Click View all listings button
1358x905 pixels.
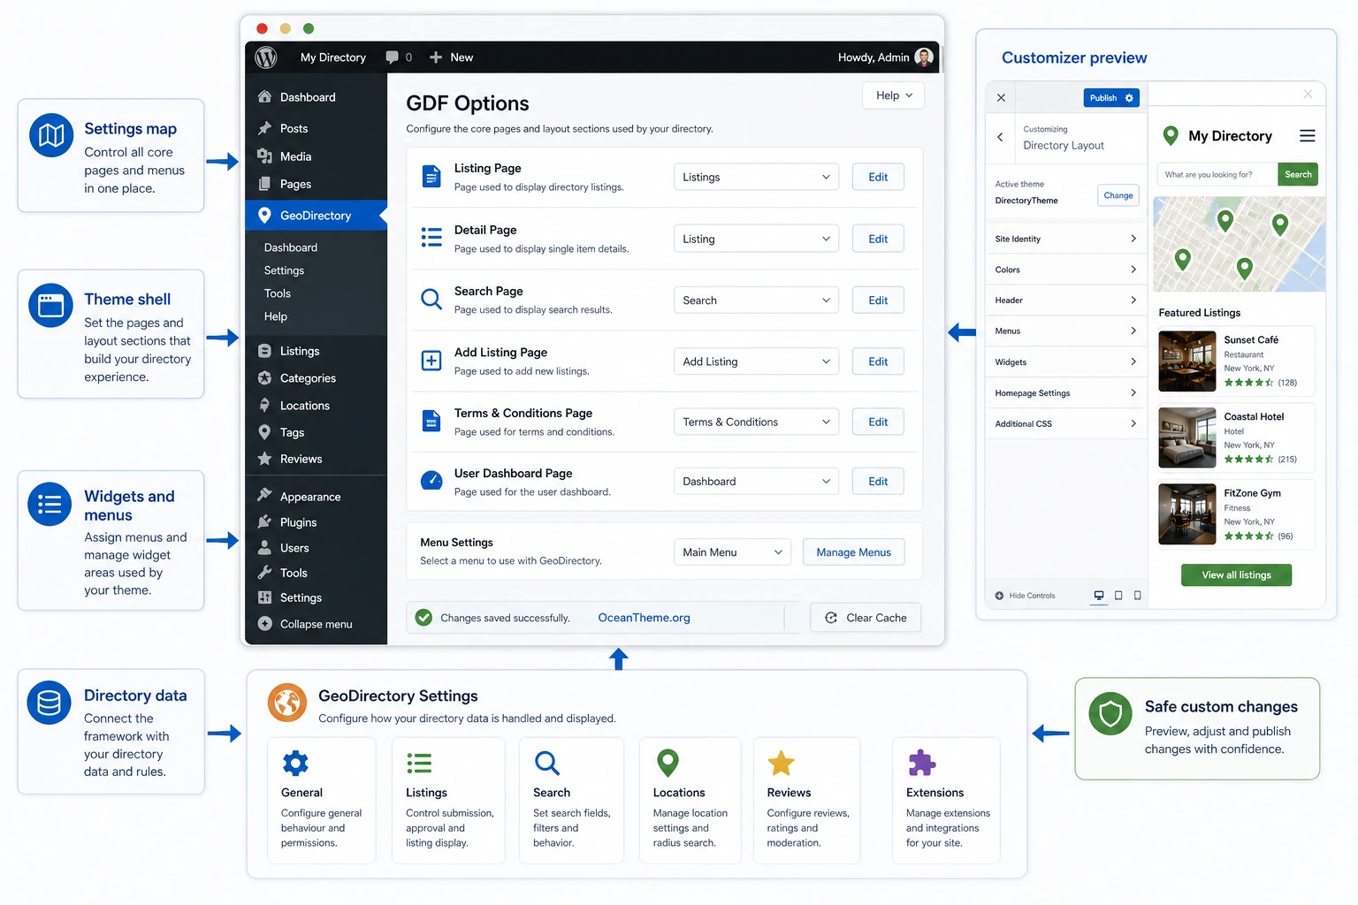[x=1236, y=575]
